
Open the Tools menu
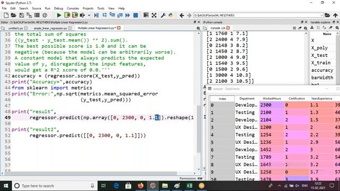point(100,8)
